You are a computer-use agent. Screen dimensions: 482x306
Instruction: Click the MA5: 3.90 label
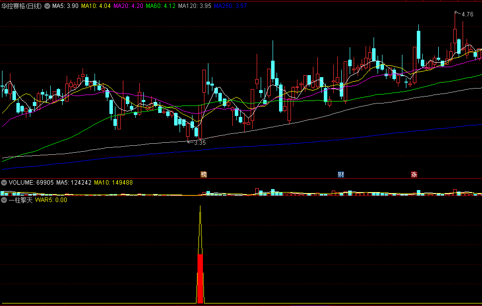[65, 6]
